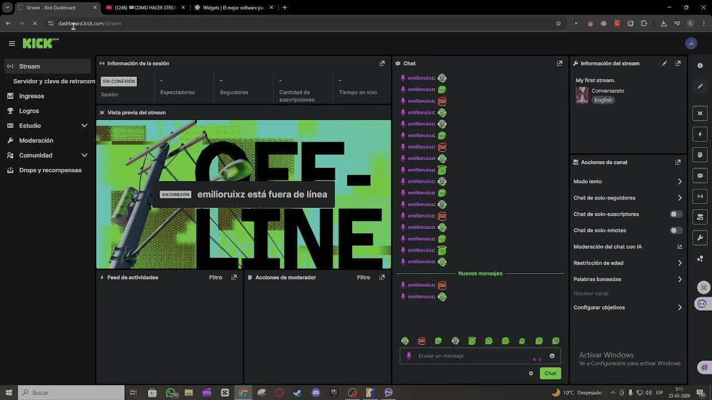
Task: Open moderación del chat con IA external link
Action: pos(679,247)
